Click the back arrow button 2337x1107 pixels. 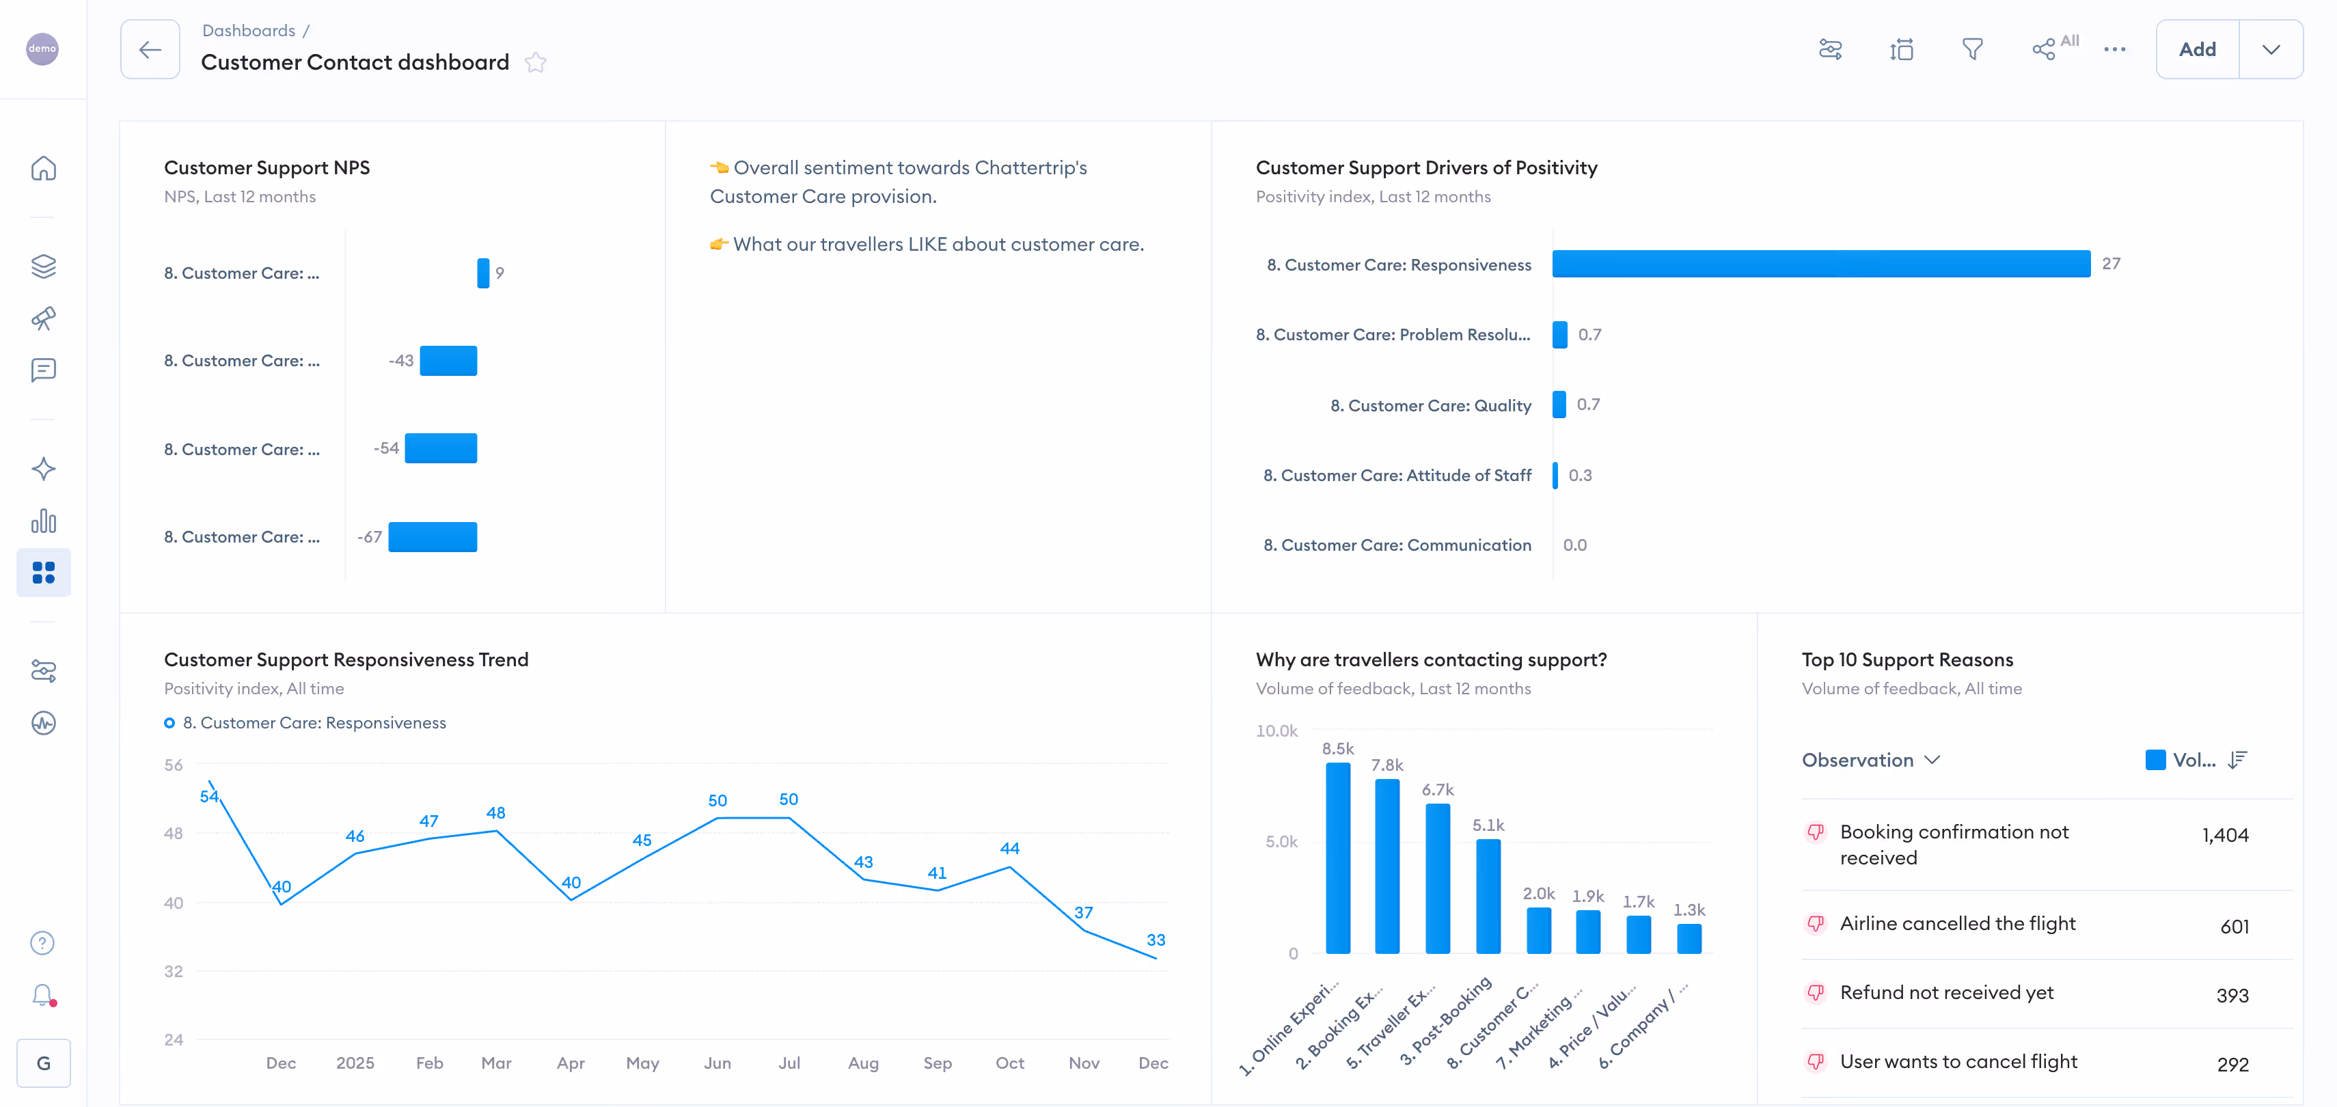[150, 49]
